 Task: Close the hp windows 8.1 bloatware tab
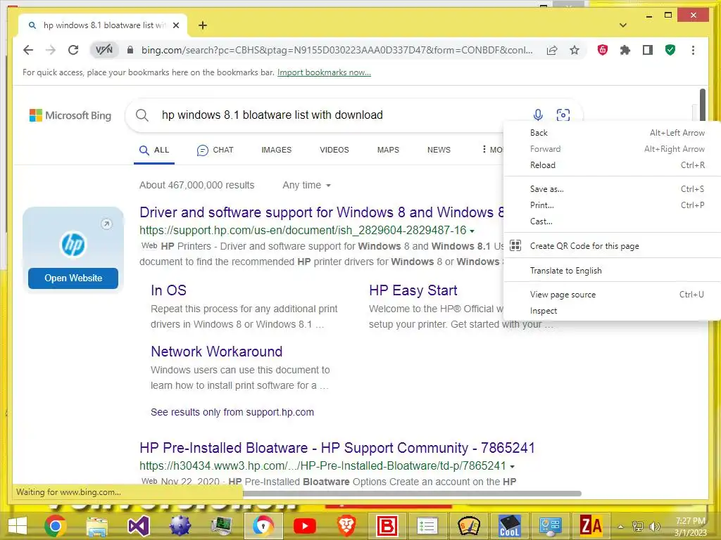pos(176,25)
